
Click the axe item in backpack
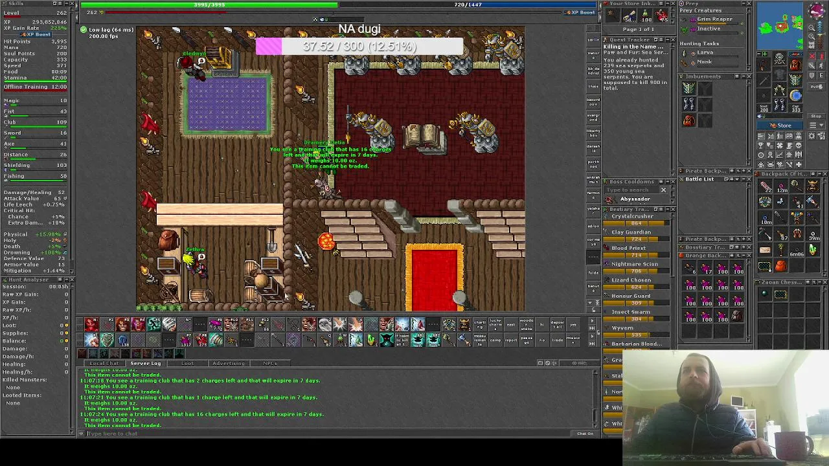(813, 202)
